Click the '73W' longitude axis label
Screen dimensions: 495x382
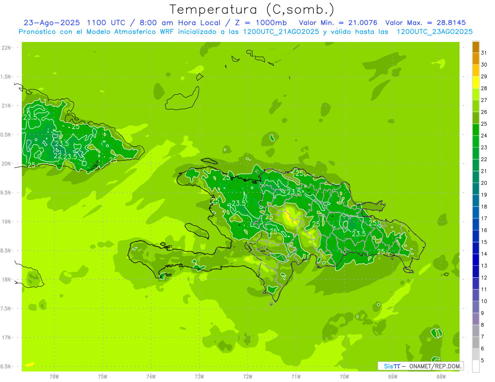[x=199, y=377]
